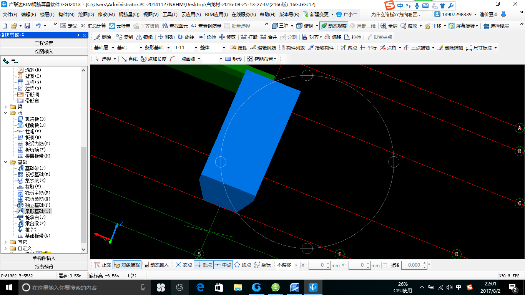Select 筏板基础(M) in tree

[x=38, y=174]
